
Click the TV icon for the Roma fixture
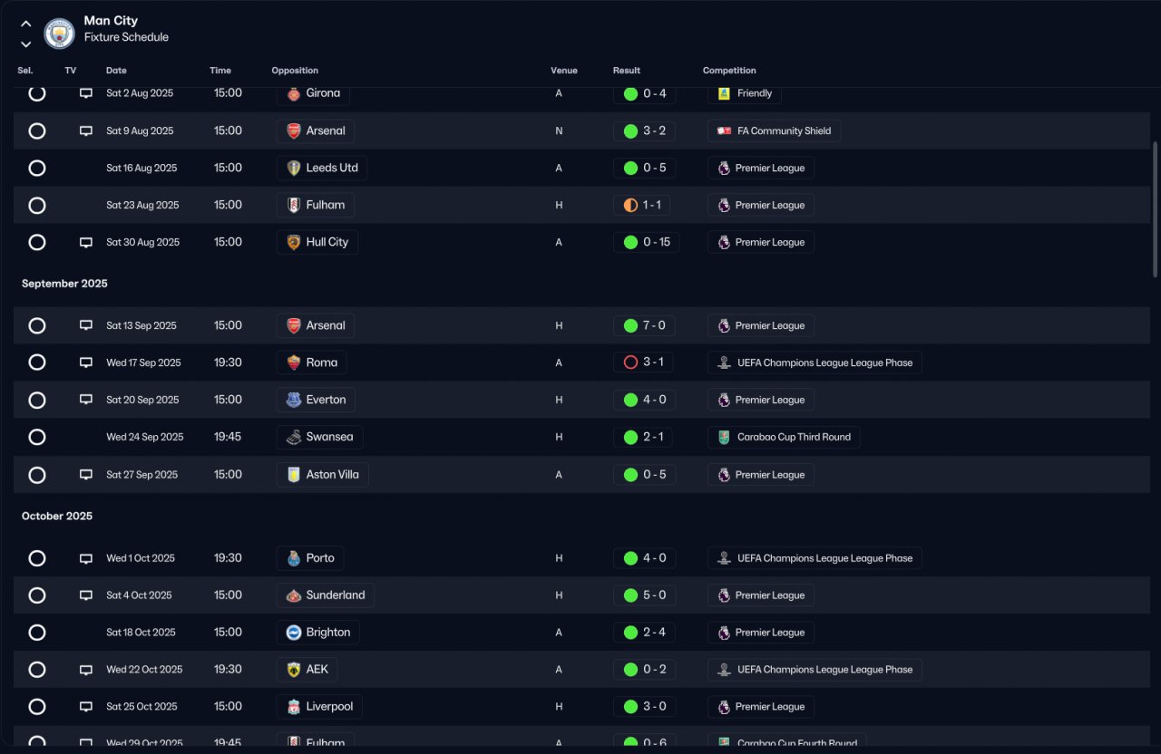(x=86, y=362)
